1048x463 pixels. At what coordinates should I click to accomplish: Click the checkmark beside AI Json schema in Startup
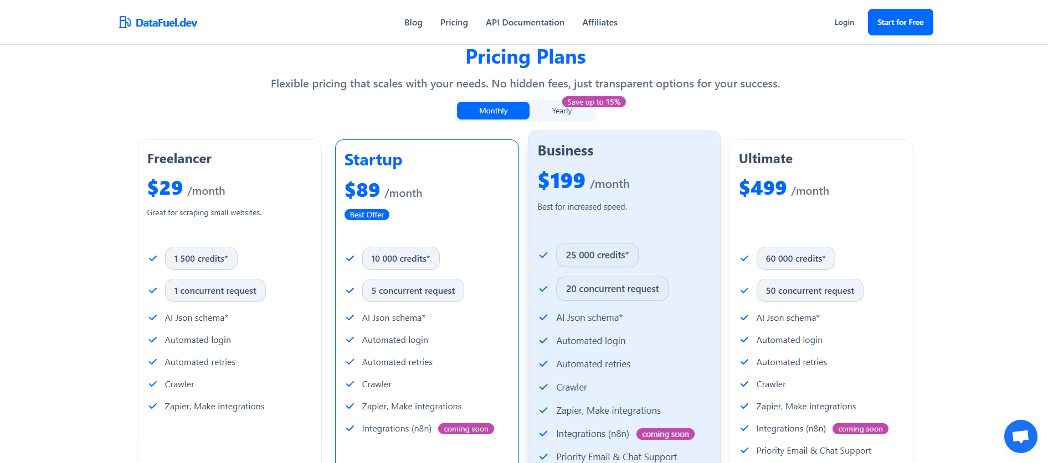[x=350, y=318]
